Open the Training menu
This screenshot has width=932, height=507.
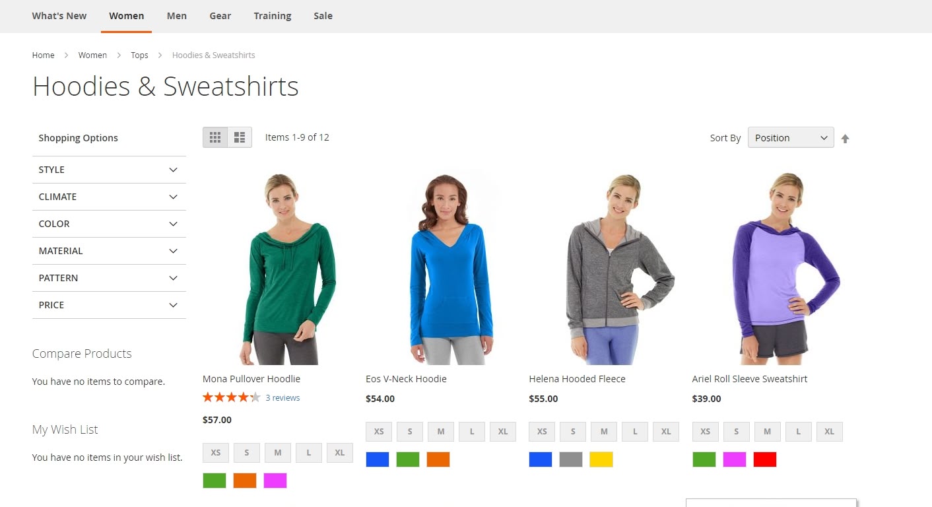click(x=273, y=16)
